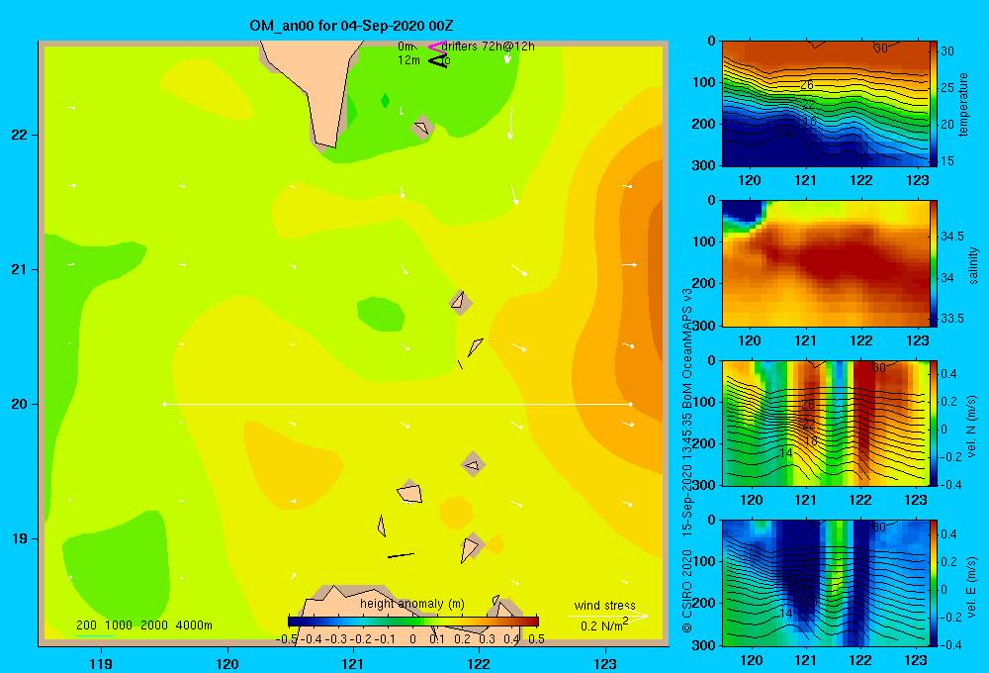Screen dimensions: 989x673
Task: Click the '33.5' tick on the salinity colorbar
Action: click(x=952, y=319)
